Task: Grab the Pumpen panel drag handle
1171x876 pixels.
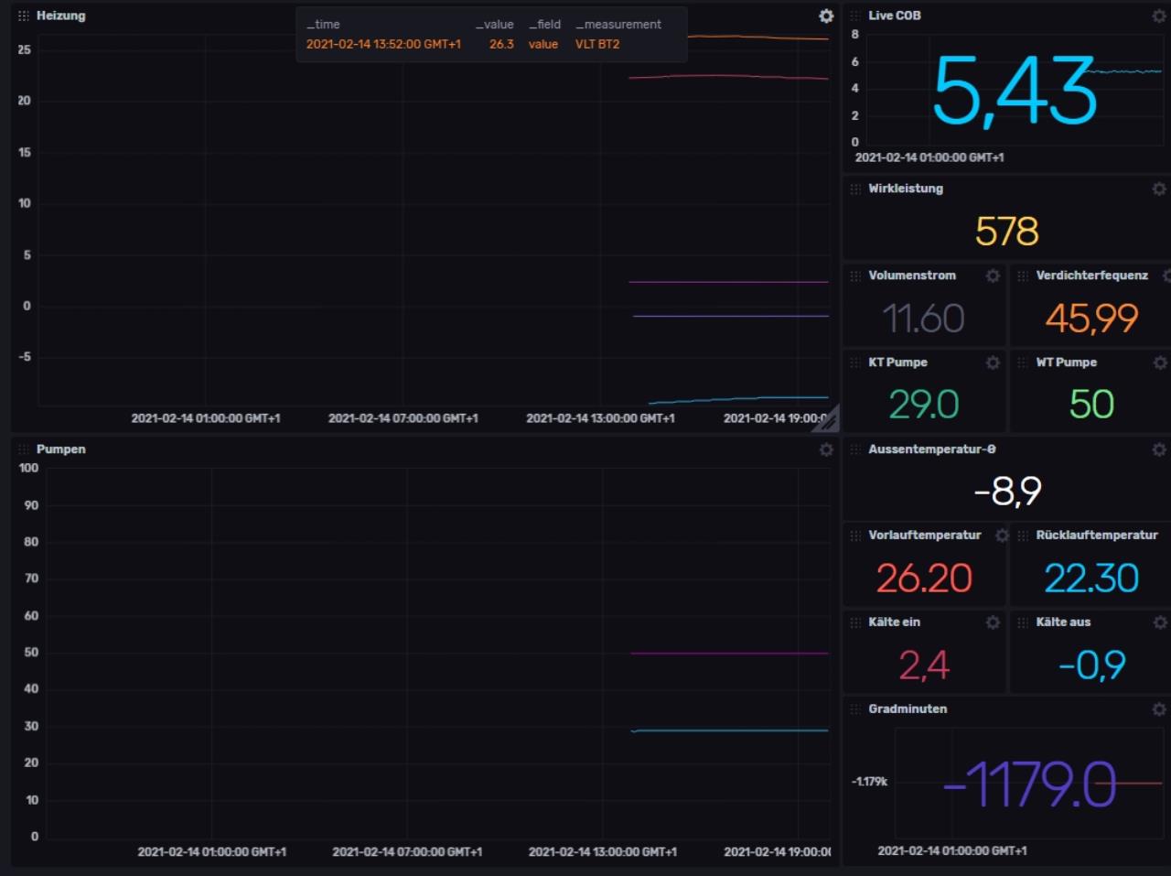Action: pyautogui.click(x=24, y=449)
